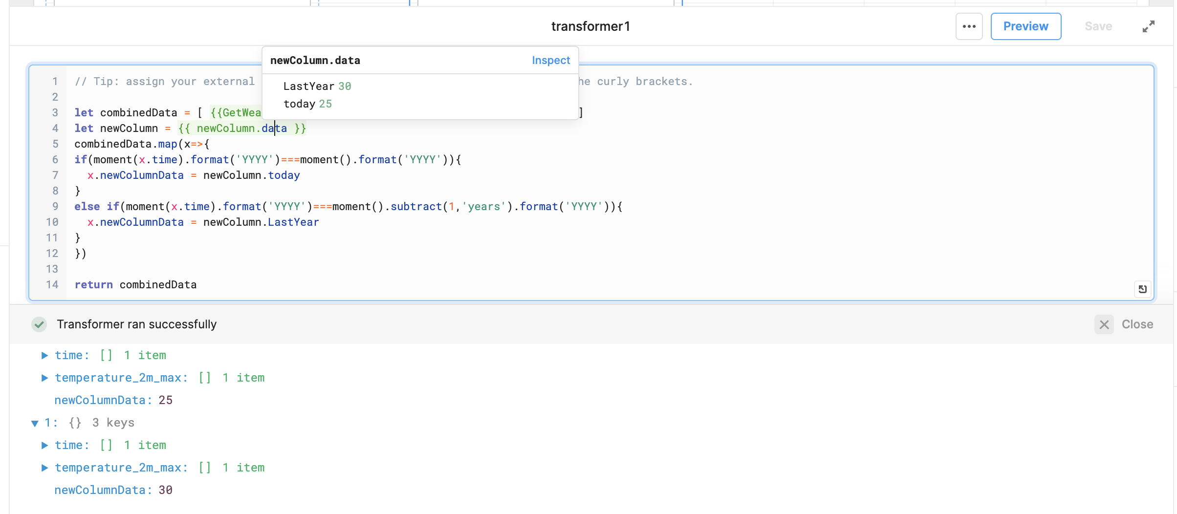Expand the first temperature_2m_max array

pyautogui.click(x=44, y=378)
